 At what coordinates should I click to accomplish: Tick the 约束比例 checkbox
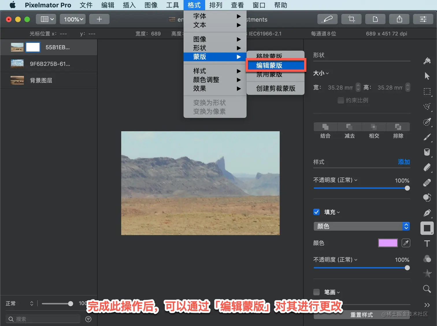coord(341,100)
